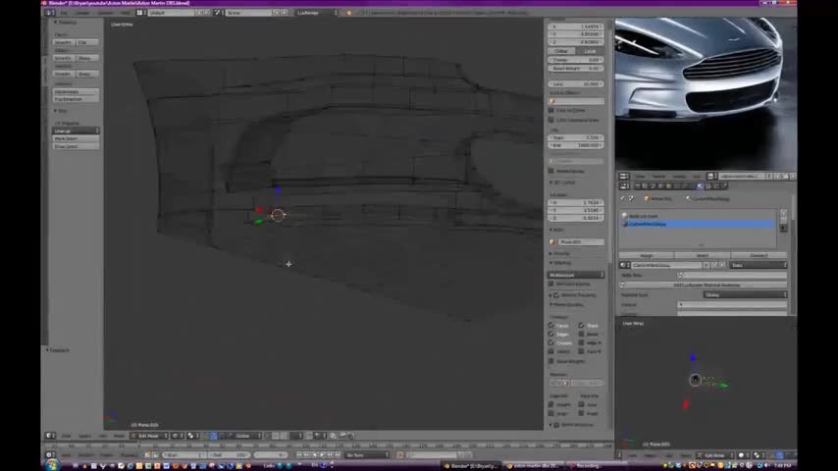Click the material slot add/remove icons column

coord(783,220)
